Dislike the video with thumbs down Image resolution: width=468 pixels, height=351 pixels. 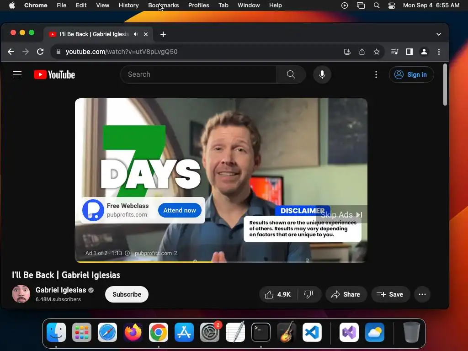coord(308,294)
